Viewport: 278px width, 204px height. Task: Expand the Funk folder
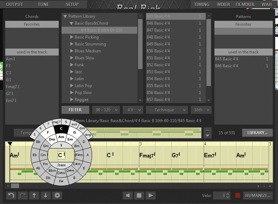(x=72, y=65)
